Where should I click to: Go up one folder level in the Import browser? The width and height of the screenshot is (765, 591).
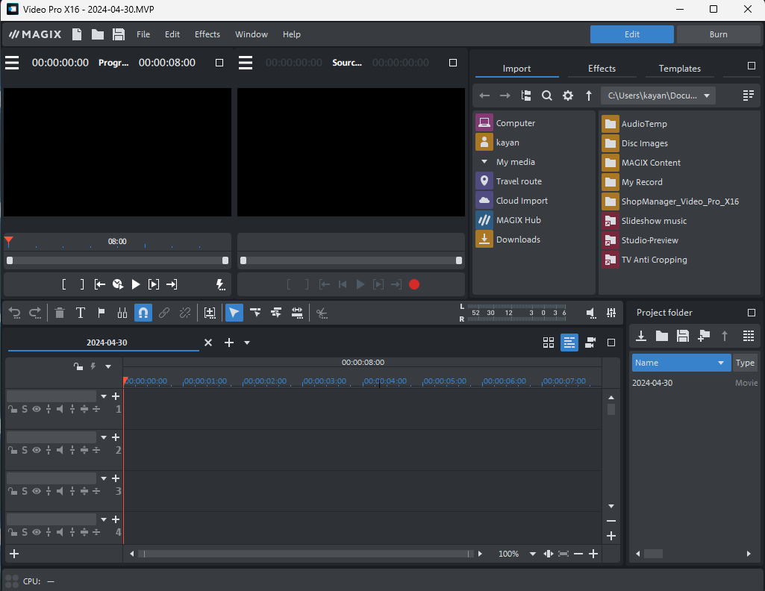[589, 96]
